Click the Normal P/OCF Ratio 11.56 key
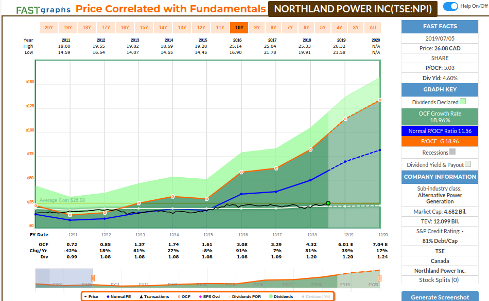Image resolution: width=489 pixels, height=301 pixels. point(440,131)
